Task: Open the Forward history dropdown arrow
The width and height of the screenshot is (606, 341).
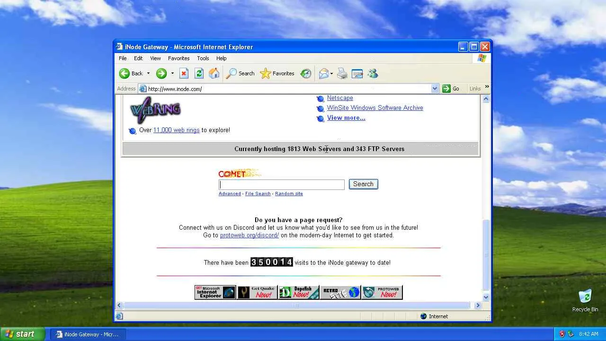Action: point(172,73)
